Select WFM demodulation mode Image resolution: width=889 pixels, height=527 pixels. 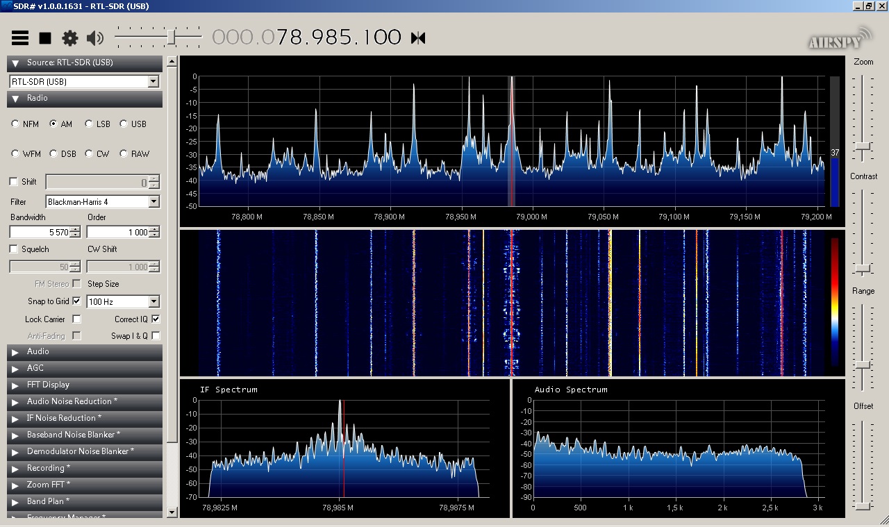pos(16,154)
